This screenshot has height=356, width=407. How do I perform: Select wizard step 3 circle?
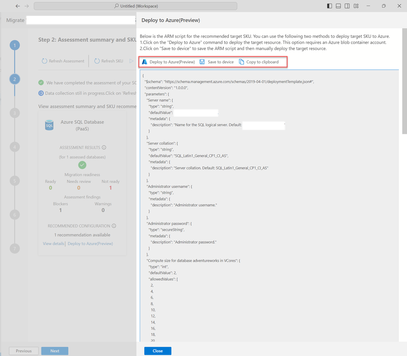[x=15, y=113]
